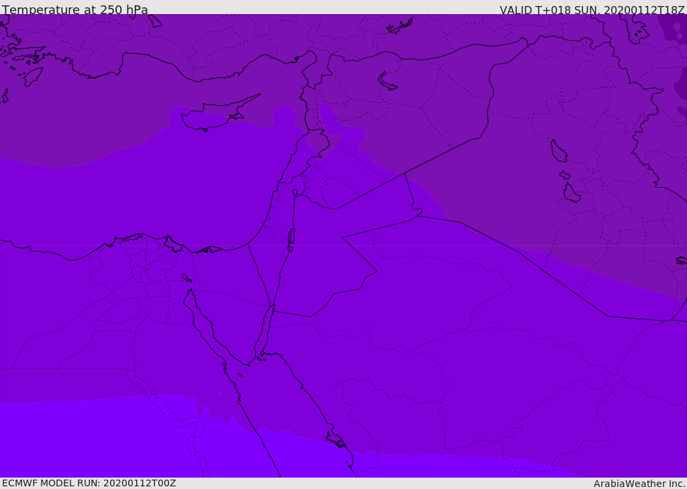Click the 'ECMWF MODEL RUN: 20200112T00Z' footer text
The width and height of the screenshot is (687, 489).
(89, 483)
